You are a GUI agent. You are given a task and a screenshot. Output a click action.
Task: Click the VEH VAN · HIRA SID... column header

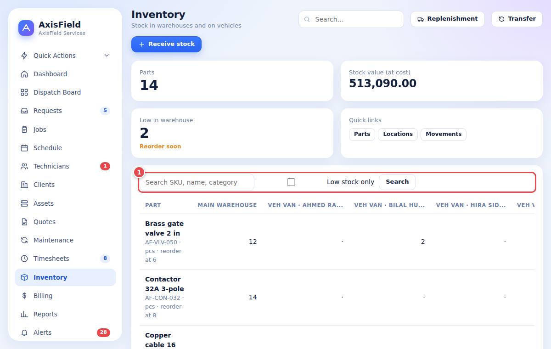471,205
